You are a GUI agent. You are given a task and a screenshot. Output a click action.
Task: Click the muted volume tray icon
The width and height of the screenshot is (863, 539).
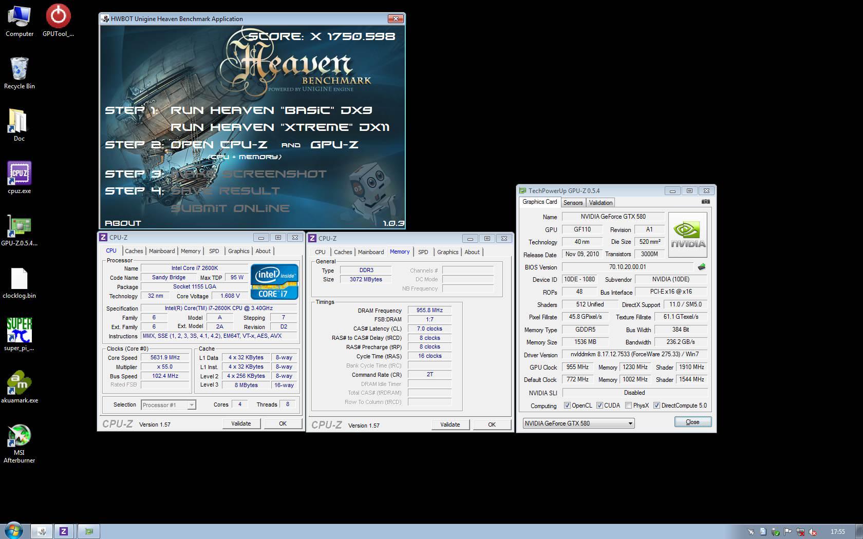click(813, 532)
